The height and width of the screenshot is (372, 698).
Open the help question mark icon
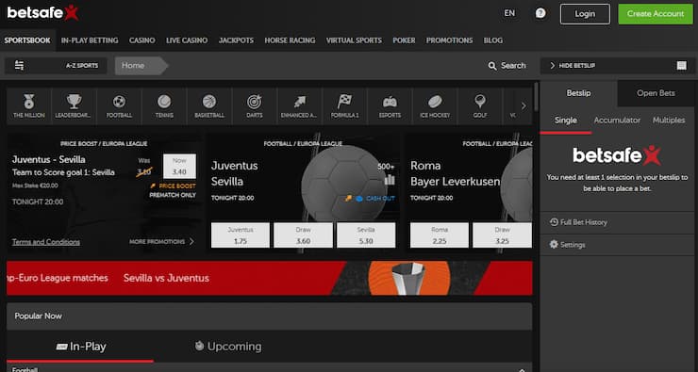pos(540,13)
